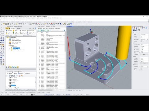Open the Help menu
The image size is (149, 111).
point(61,18)
